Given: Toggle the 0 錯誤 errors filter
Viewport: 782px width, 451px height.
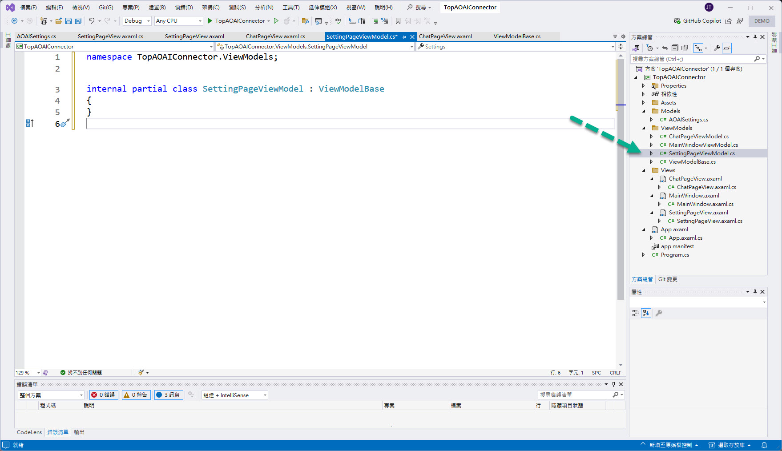Looking at the screenshot, I should click(x=104, y=395).
